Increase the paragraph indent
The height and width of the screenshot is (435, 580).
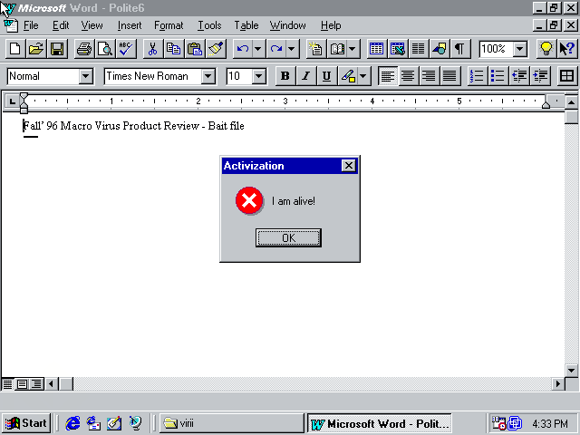pos(540,76)
